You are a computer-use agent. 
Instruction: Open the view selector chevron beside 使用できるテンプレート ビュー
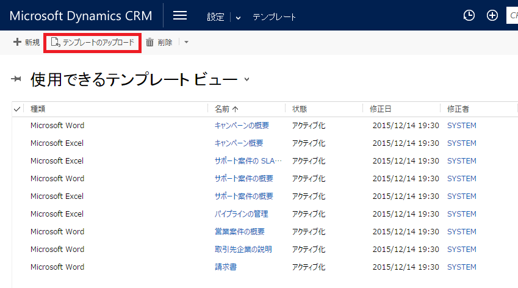(246, 79)
